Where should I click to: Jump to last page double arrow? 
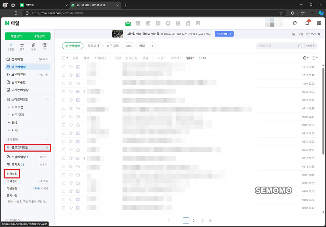[x=211, y=220]
